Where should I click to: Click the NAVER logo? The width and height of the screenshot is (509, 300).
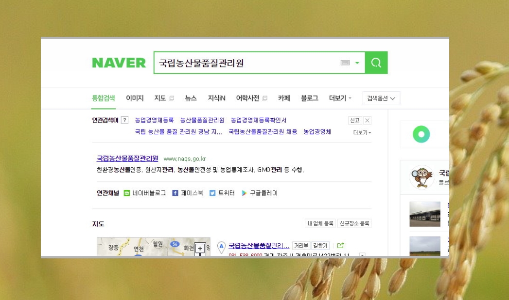click(119, 63)
